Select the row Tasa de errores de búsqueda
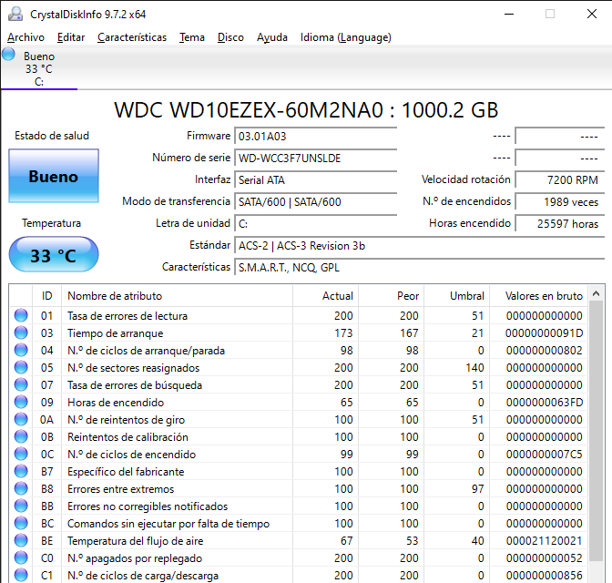612x583 pixels. point(299,384)
